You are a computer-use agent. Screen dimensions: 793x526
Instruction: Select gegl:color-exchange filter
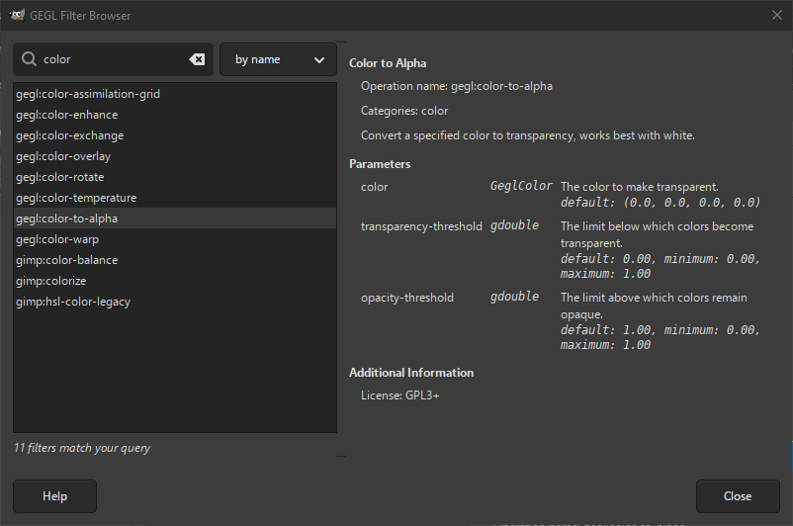click(175, 135)
